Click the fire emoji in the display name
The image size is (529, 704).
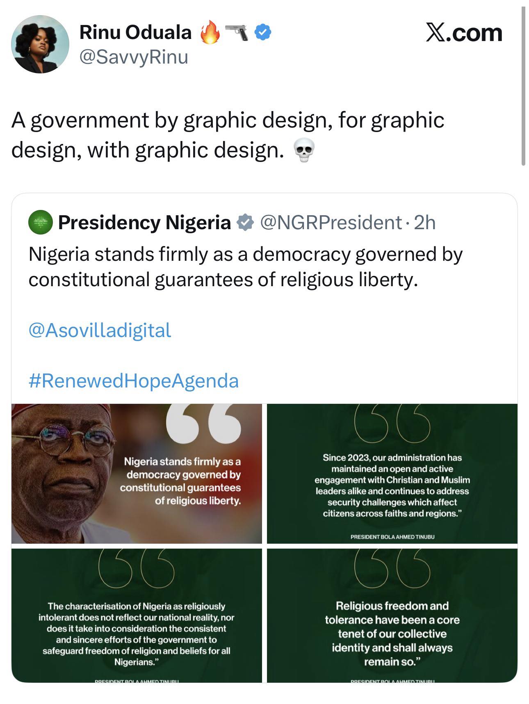click(x=211, y=33)
